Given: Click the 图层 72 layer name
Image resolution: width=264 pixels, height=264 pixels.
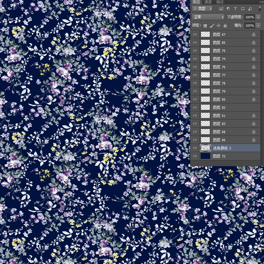Looking at the screenshot, I should tap(219, 156).
